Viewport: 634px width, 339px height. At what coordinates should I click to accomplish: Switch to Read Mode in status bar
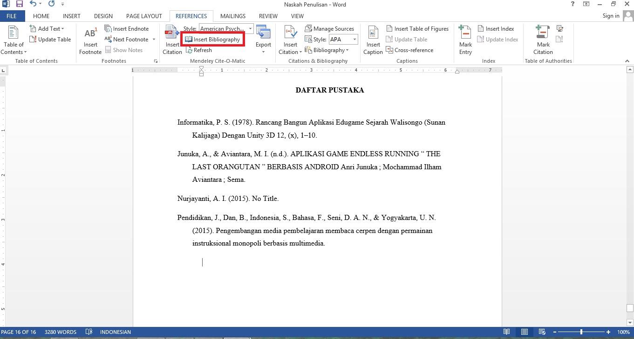click(507, 332)
